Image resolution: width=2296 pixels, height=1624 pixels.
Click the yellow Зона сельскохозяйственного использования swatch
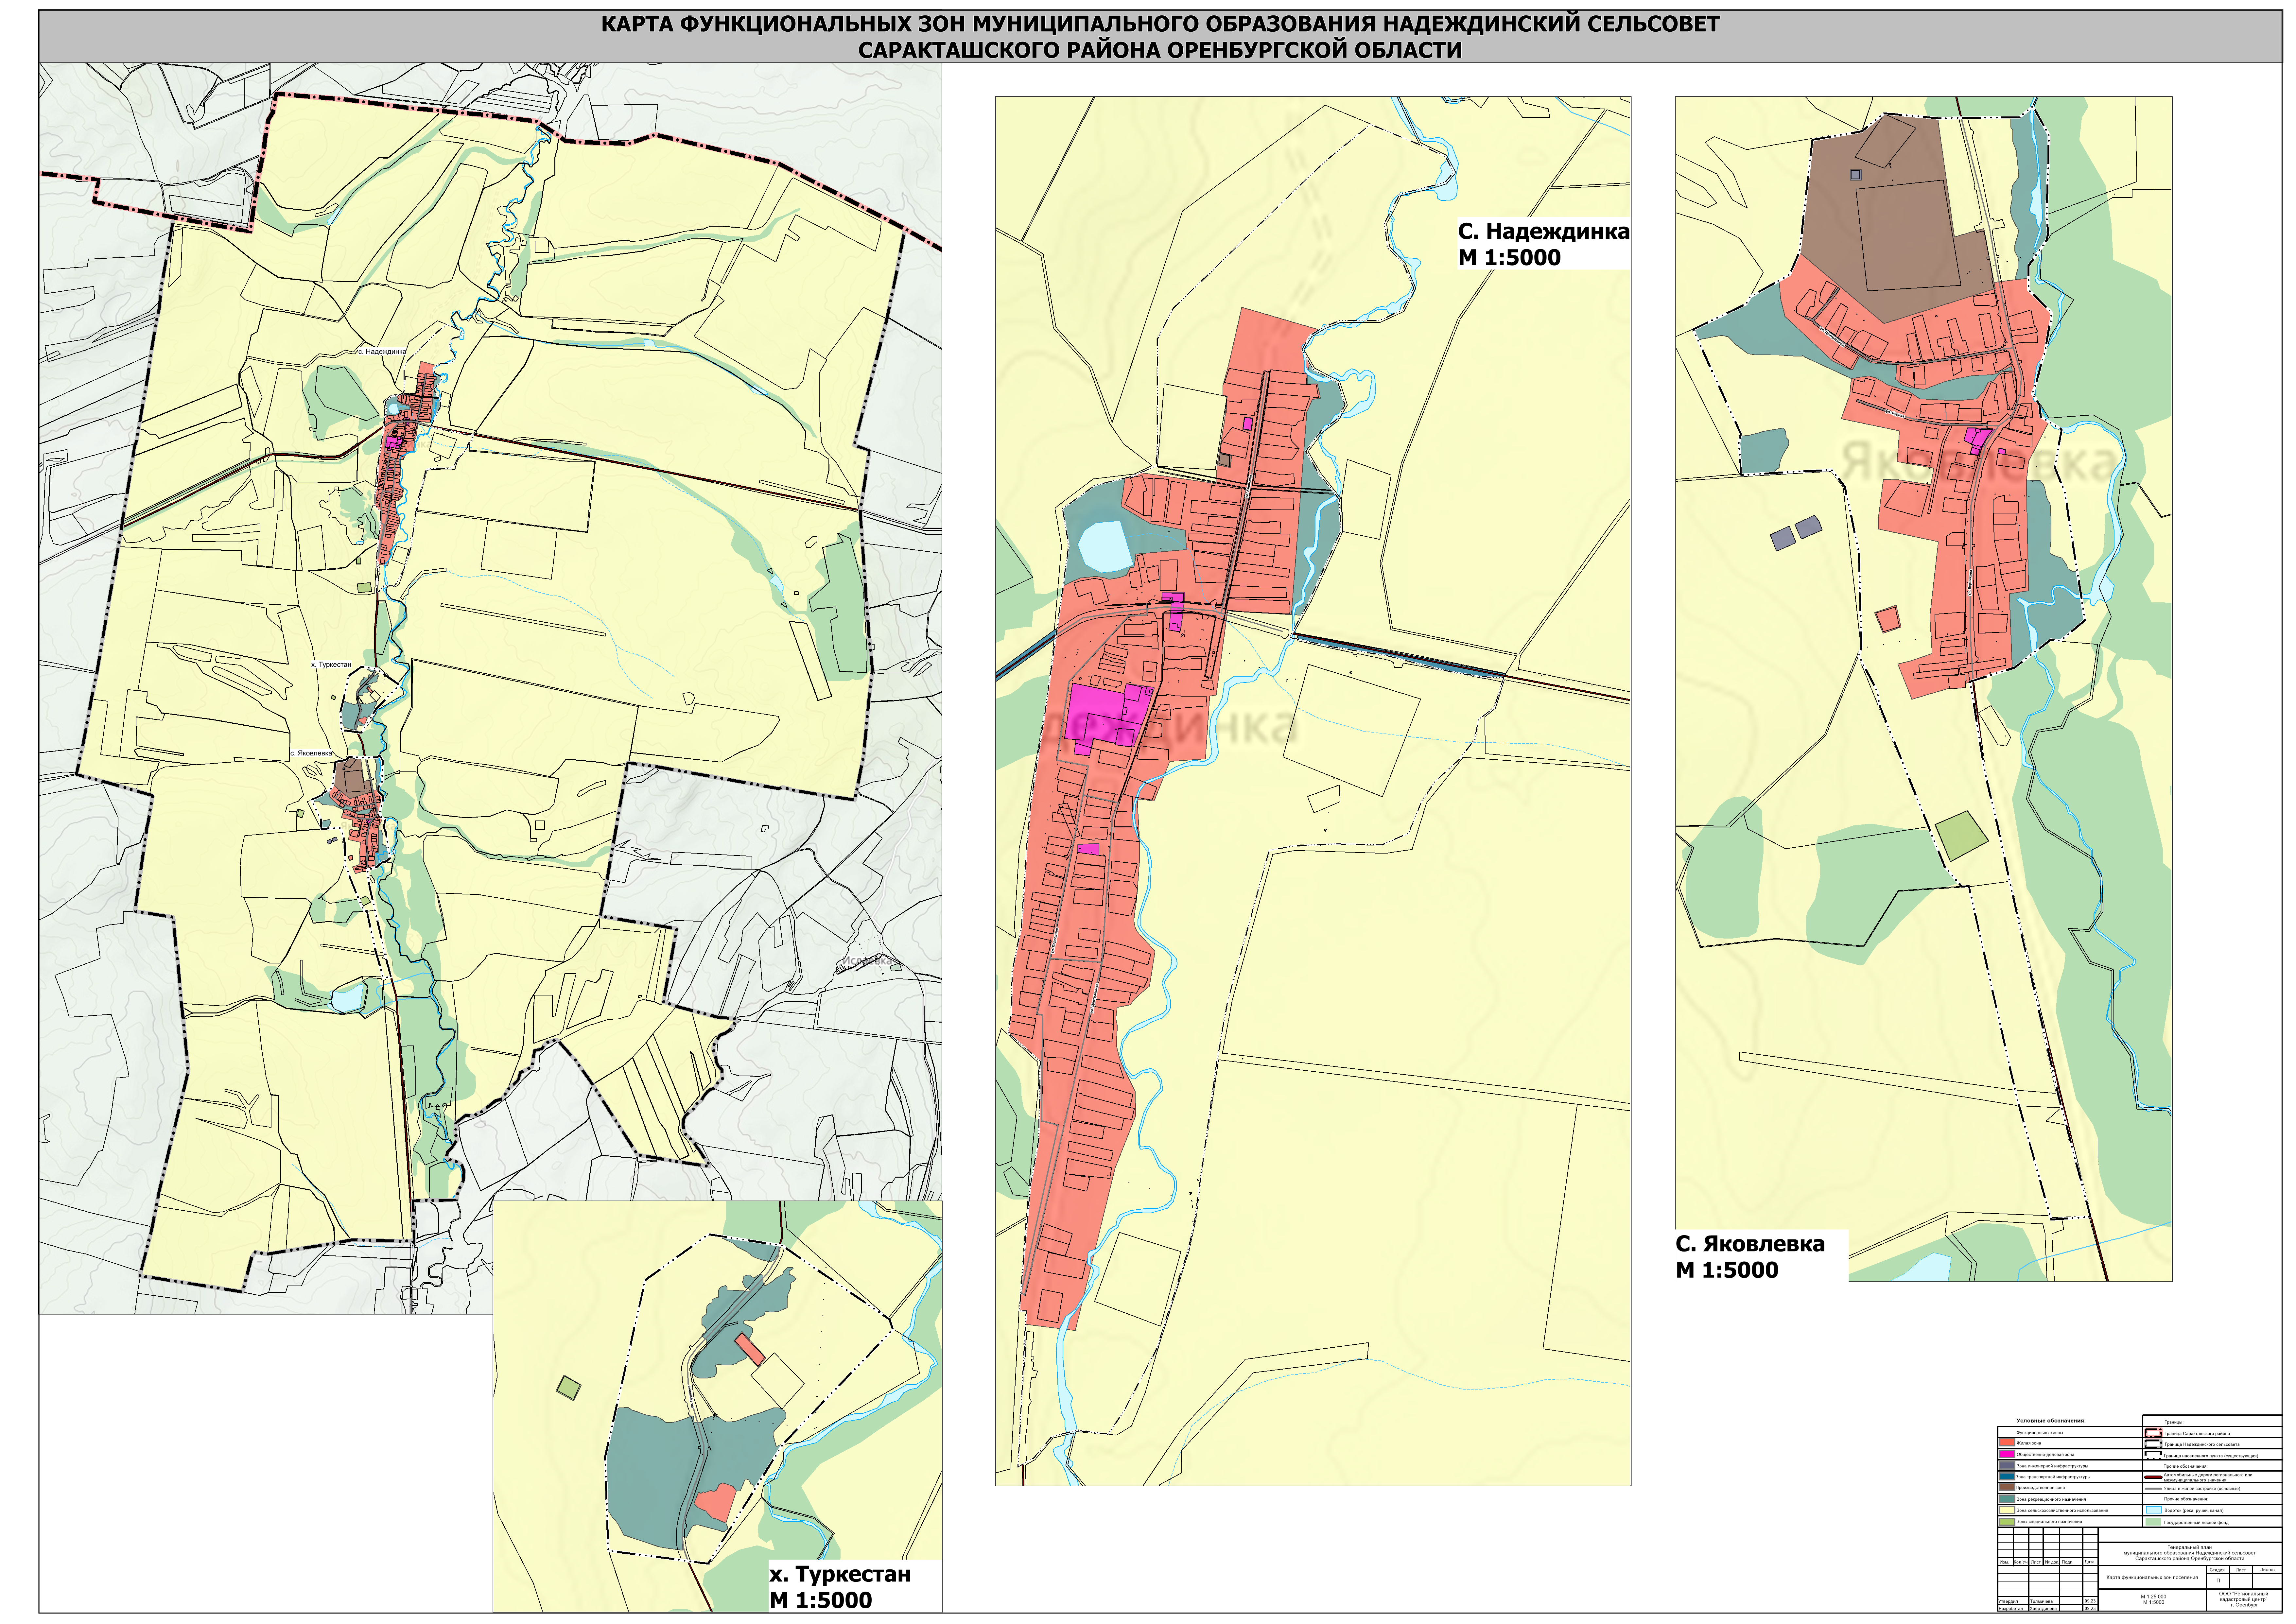[2007, 1510]
